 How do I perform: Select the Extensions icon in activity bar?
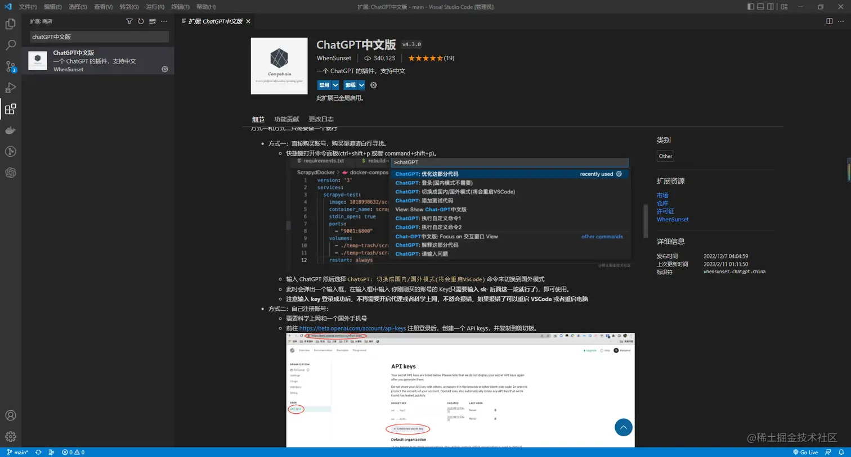click(10, 109)
